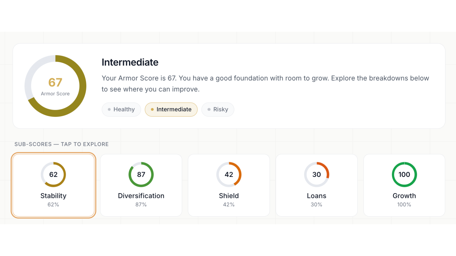Click the Loans score ring
This screenshot has width=456, height=256.
click(317, 175)
